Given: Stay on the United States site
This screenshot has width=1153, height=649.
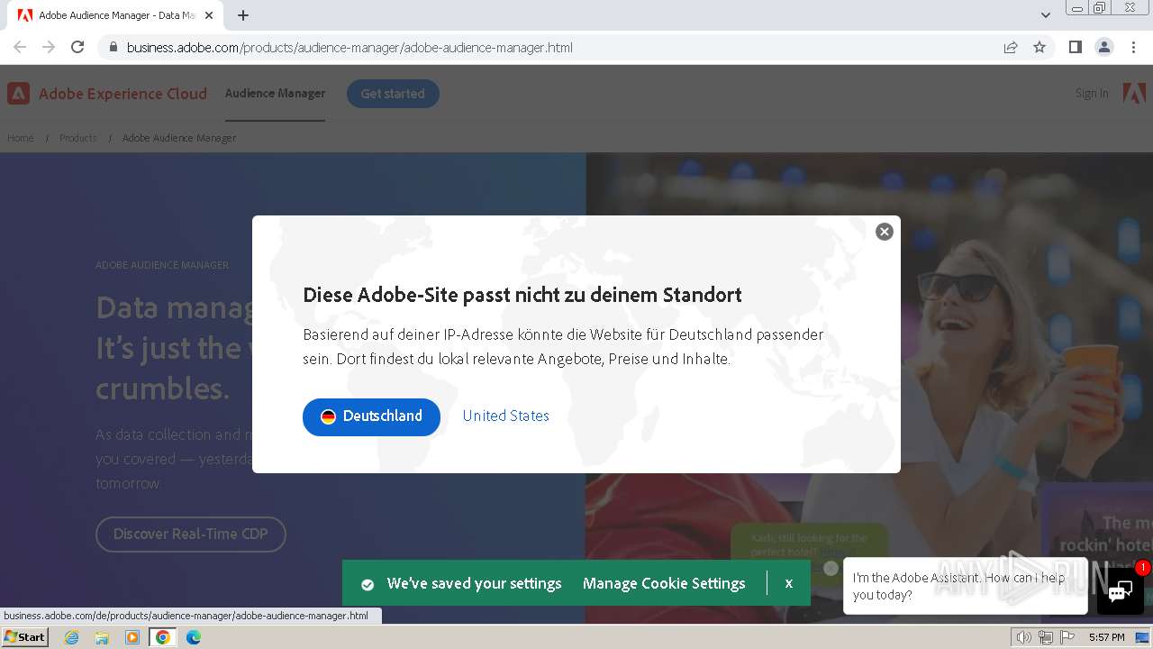Looking at the screenshot, I should (x=505, y=416).
